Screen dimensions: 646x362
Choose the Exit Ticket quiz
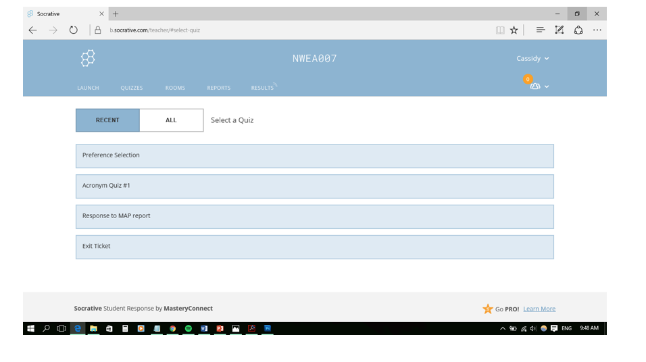(314, 247)
